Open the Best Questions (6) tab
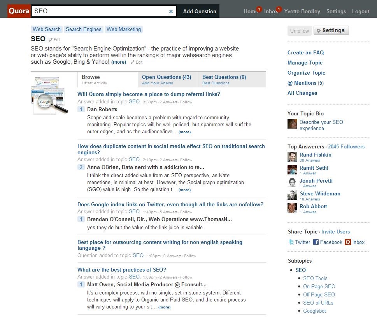 (x=224, y=79)
